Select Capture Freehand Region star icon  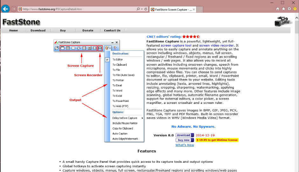(x=79, y=48)
